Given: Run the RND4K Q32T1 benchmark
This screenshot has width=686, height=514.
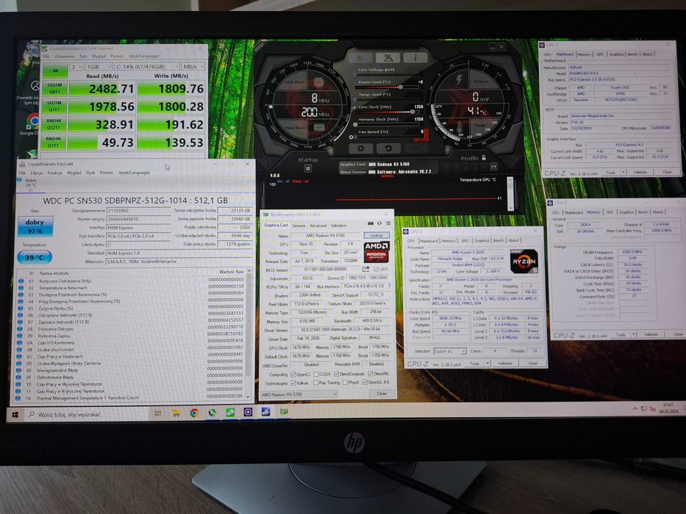Looking at the screenshot, I should [x=54, y=125].
